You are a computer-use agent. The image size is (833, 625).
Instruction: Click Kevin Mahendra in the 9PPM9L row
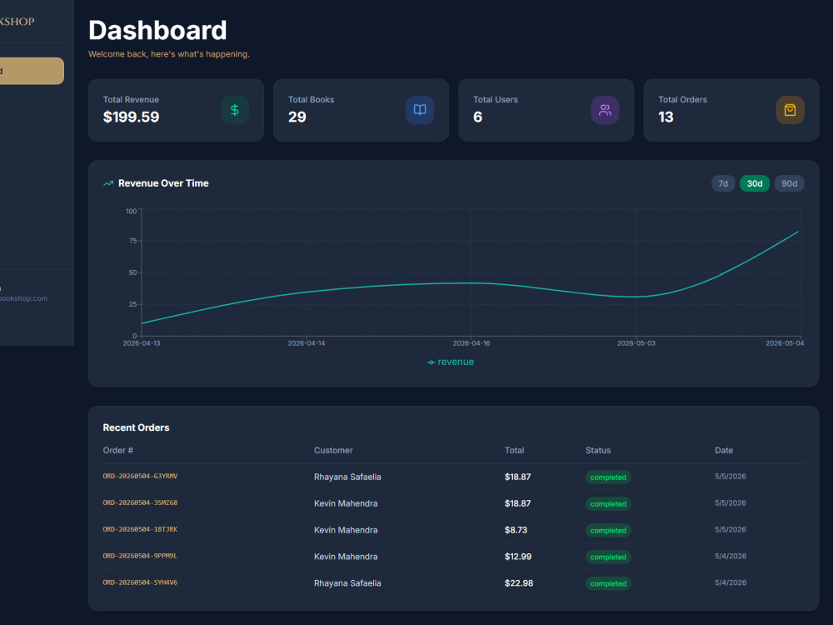[x=346, y=557]
